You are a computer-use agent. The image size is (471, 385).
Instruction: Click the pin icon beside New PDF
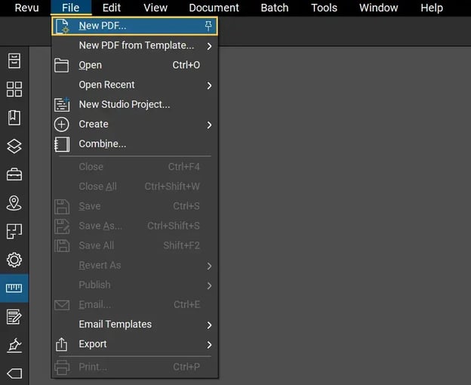(208, 26)
